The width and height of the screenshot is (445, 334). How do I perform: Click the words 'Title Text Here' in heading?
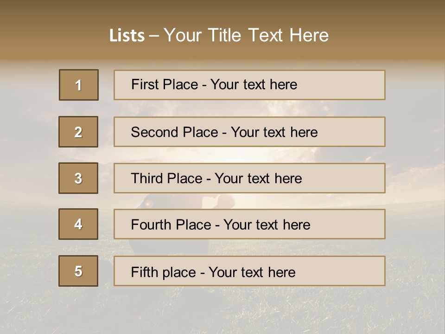pos(268,35)
